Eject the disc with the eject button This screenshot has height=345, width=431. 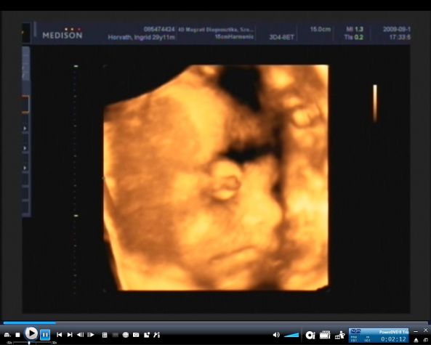point(416,340)
